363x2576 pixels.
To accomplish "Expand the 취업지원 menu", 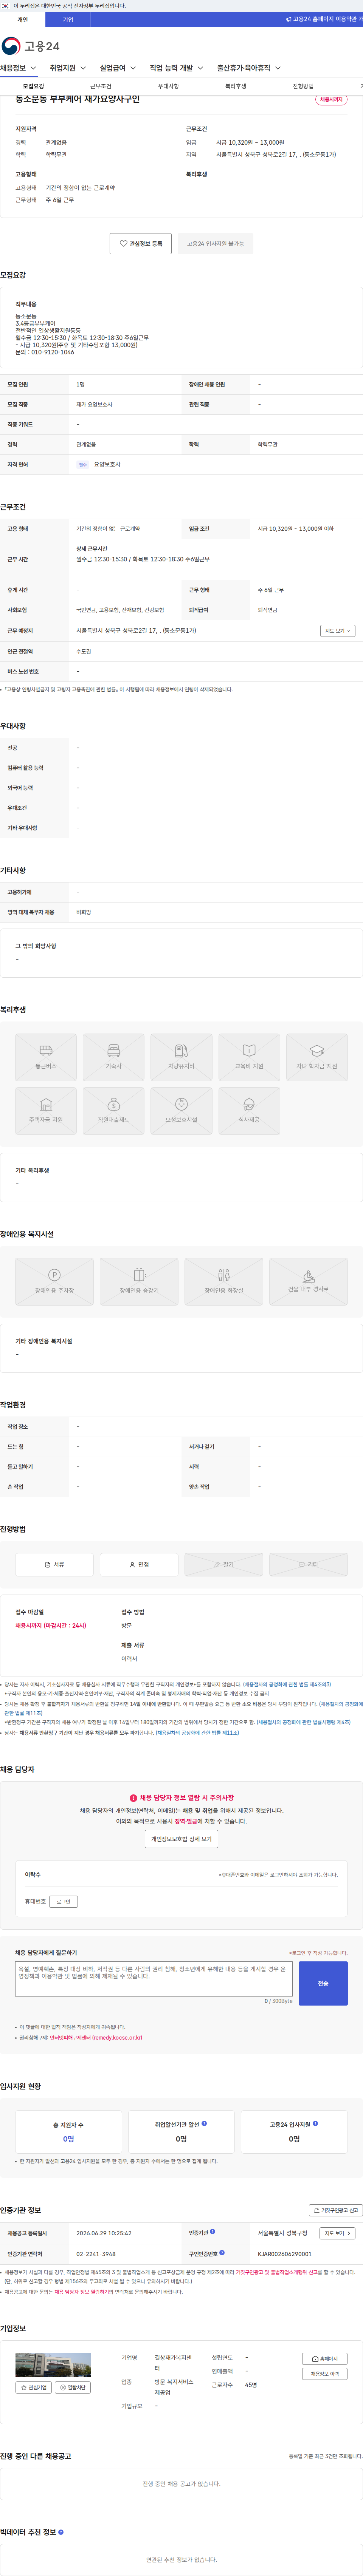I will pyautogui.click(x=68, y=68).
